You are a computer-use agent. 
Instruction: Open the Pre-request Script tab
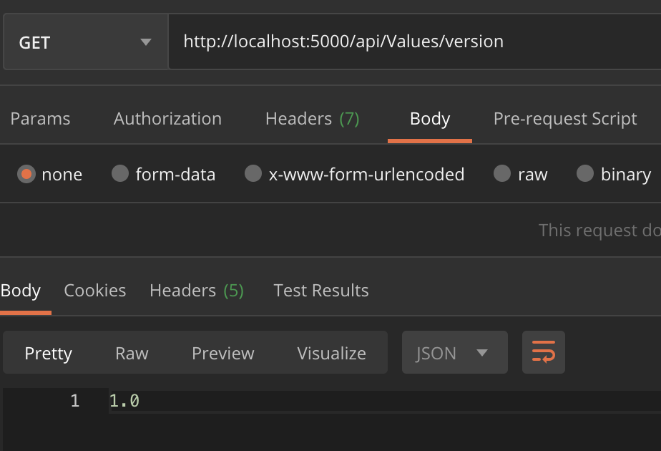565,119
